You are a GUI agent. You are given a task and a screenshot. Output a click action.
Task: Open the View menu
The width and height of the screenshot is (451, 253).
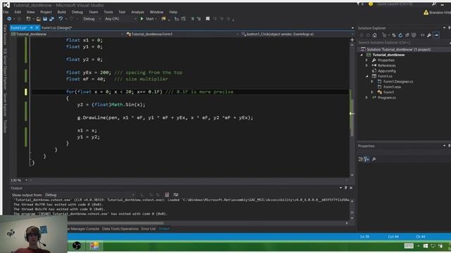coord(30,12)
